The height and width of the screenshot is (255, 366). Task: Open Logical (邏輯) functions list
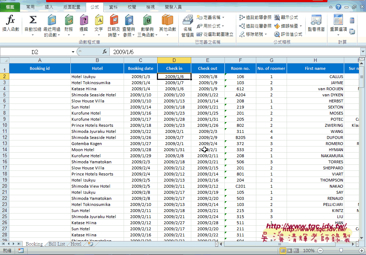[x=84, y=25]
